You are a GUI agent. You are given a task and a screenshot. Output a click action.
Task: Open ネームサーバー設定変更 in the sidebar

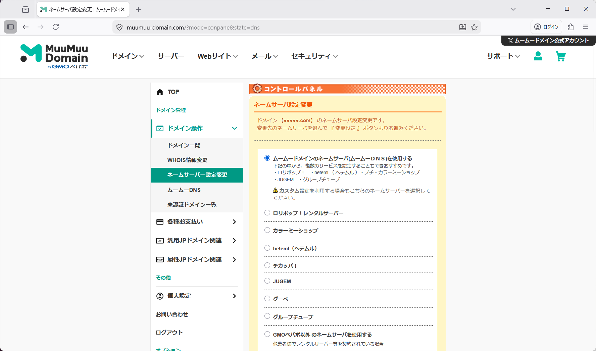[197, 175]
